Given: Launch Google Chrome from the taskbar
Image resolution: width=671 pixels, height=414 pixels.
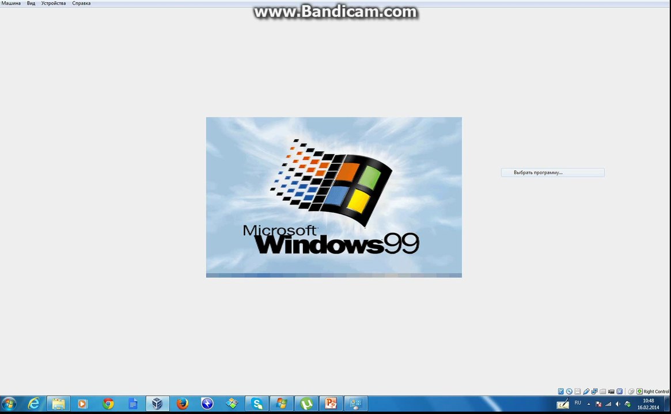Looking at the screenshot, I should (x=108, y=404).
